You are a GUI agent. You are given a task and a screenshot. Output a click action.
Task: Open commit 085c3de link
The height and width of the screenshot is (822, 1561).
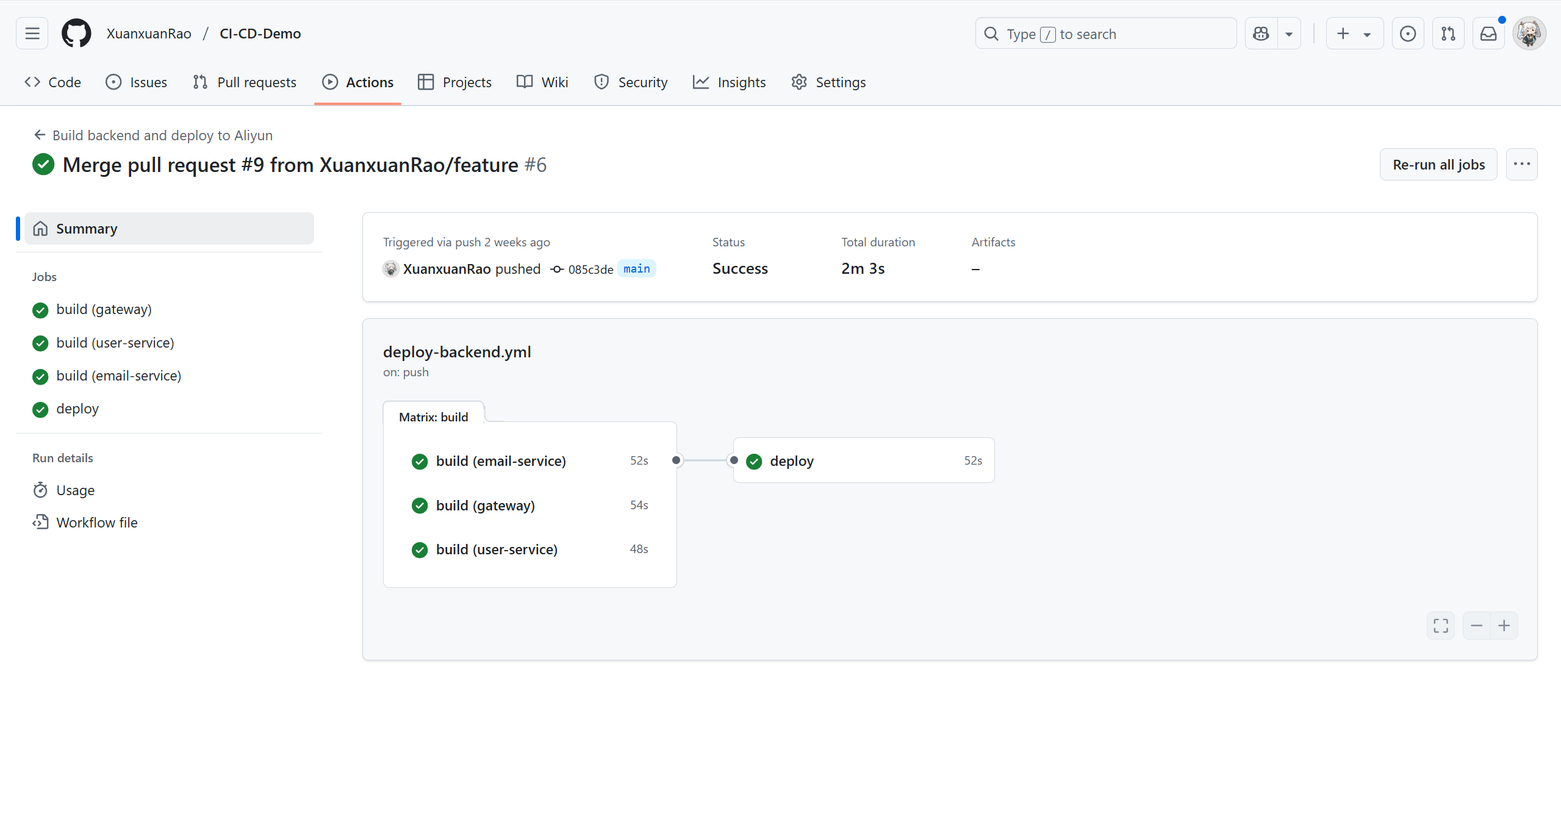point(590,270)
